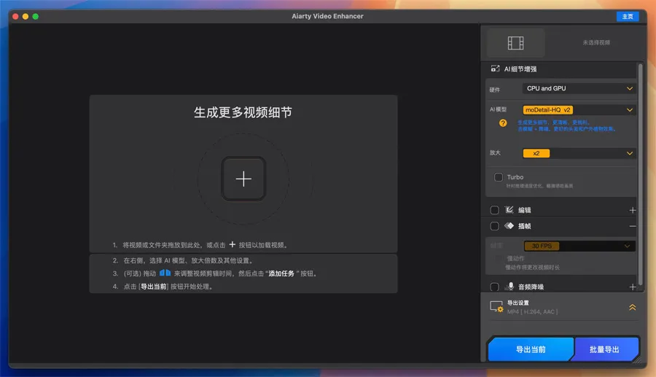Click the 主页 home button
Screen dimensions: 656x377
[x=628, y=16]
